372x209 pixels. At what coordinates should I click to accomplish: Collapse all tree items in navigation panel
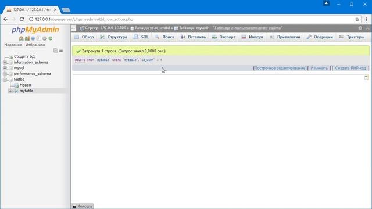point(55,51)
